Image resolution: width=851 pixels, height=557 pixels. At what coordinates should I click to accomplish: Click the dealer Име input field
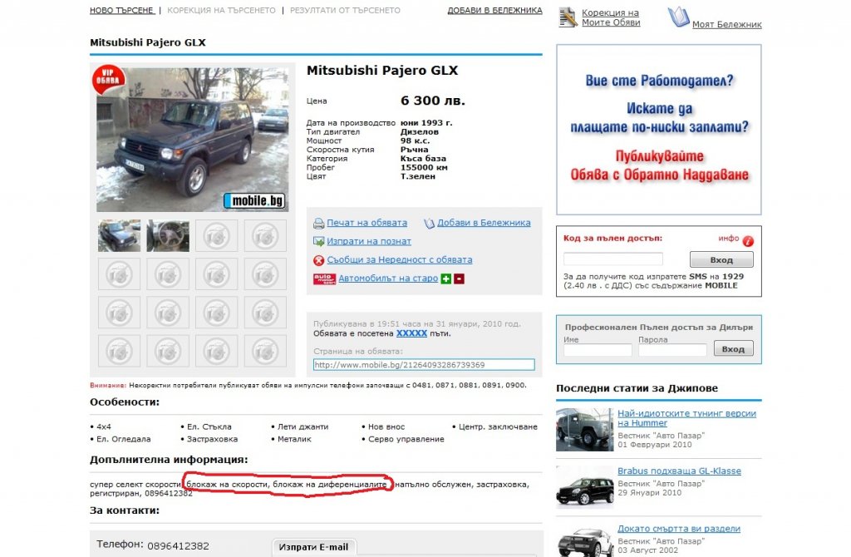598,350
